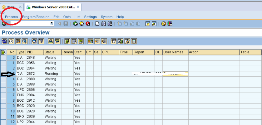262x125 pixels.
Task: Click the select-all icon at table corner
Action: (3, 52)
